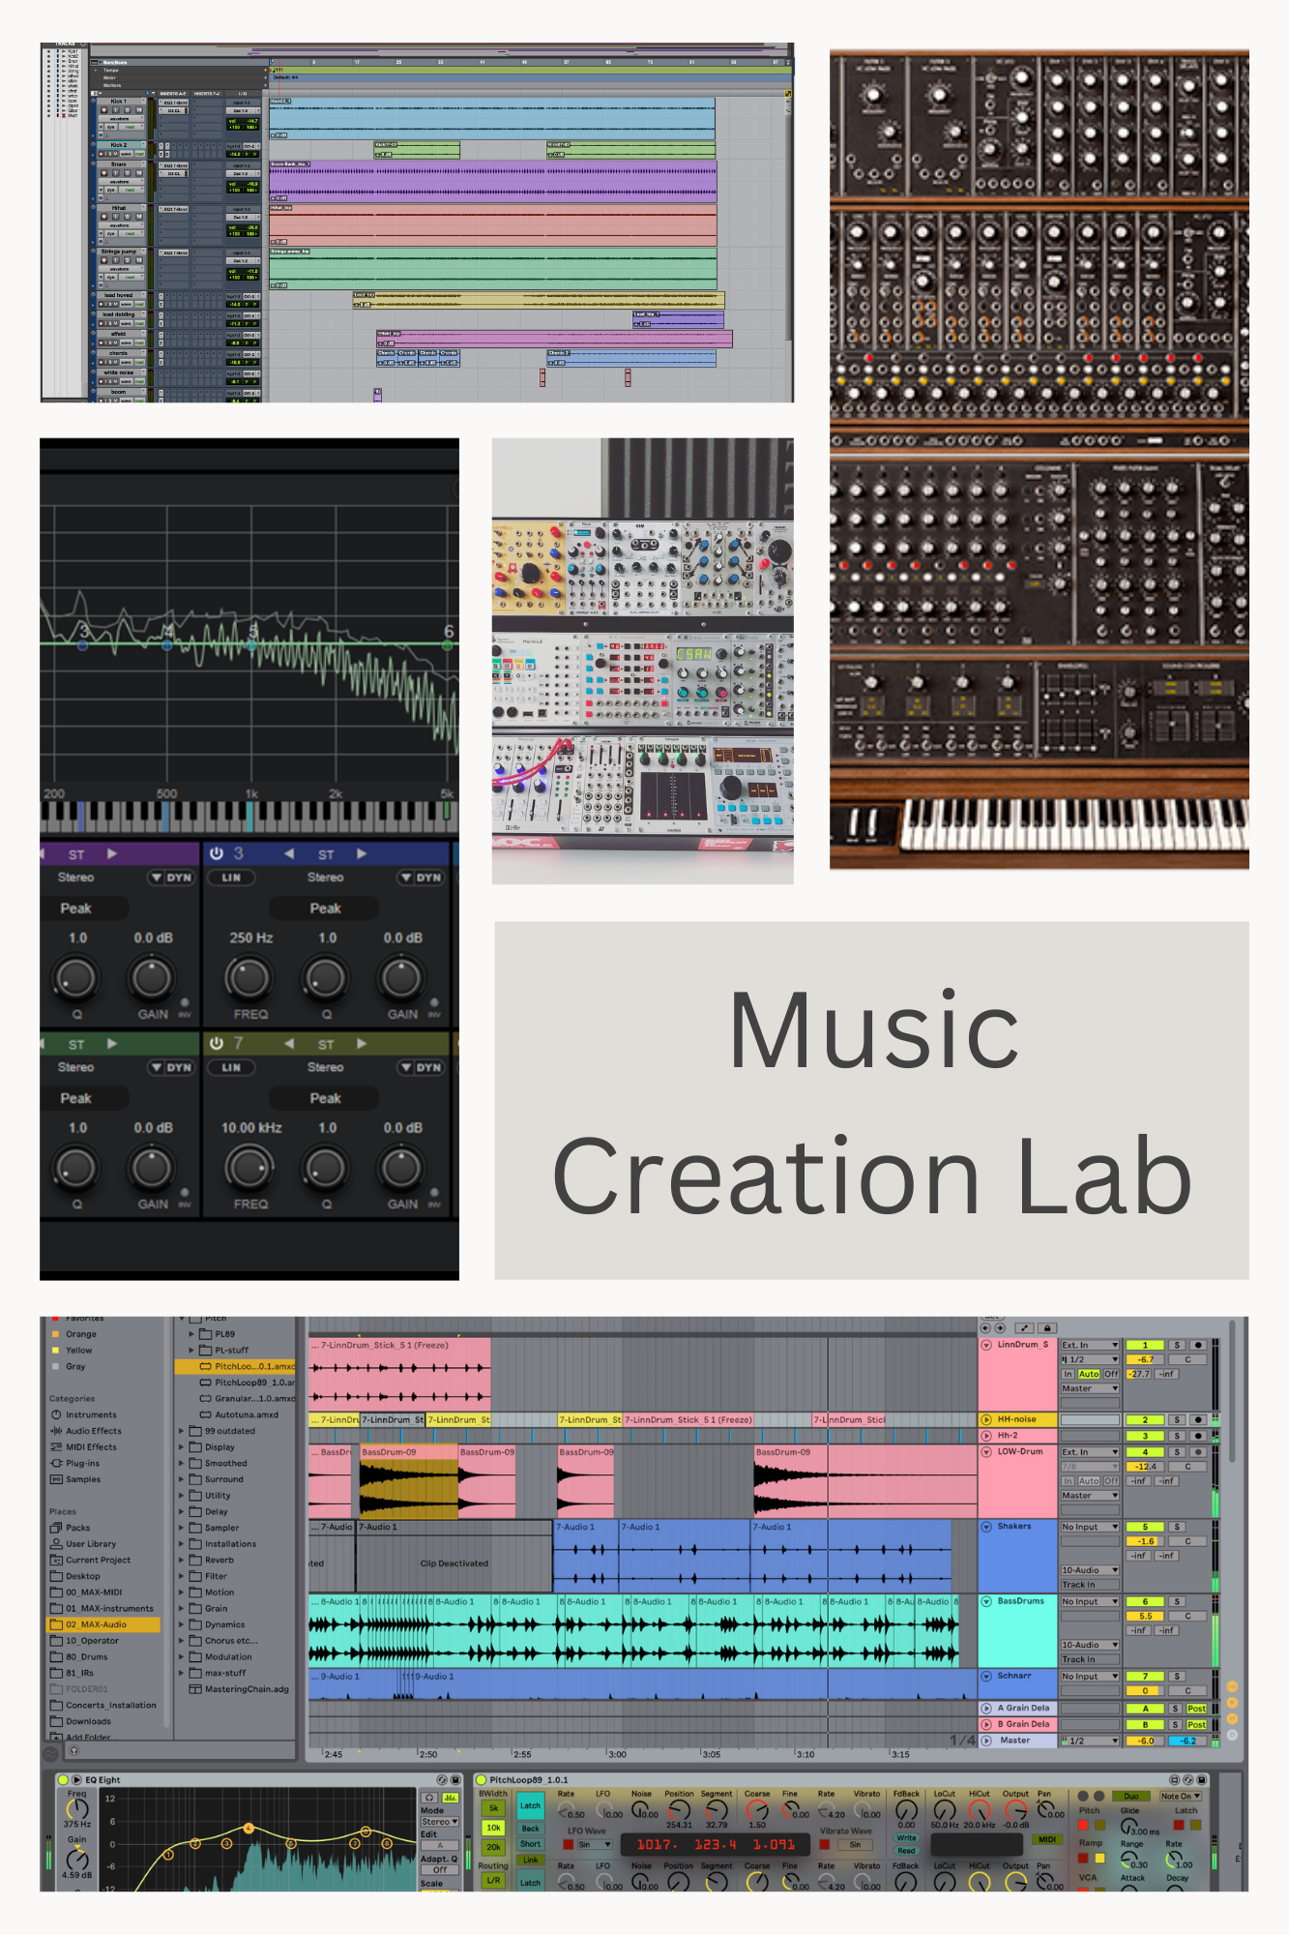The width and height of the screenshot is (1289, 1935).
Task: Open Ext. In input dropdown on LinnDrum_S
Action: pyautogui.click(x=1090, y=1345)
